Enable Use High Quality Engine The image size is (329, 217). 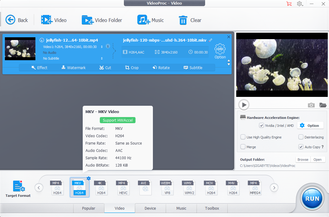(243, 137)
